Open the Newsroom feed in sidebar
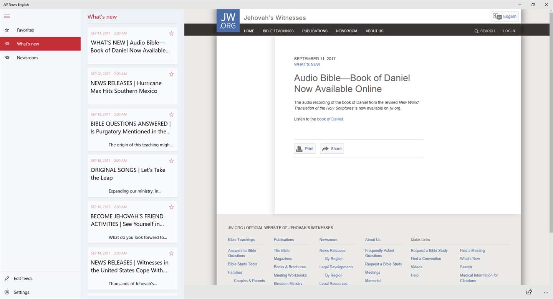 coord(40,58)
